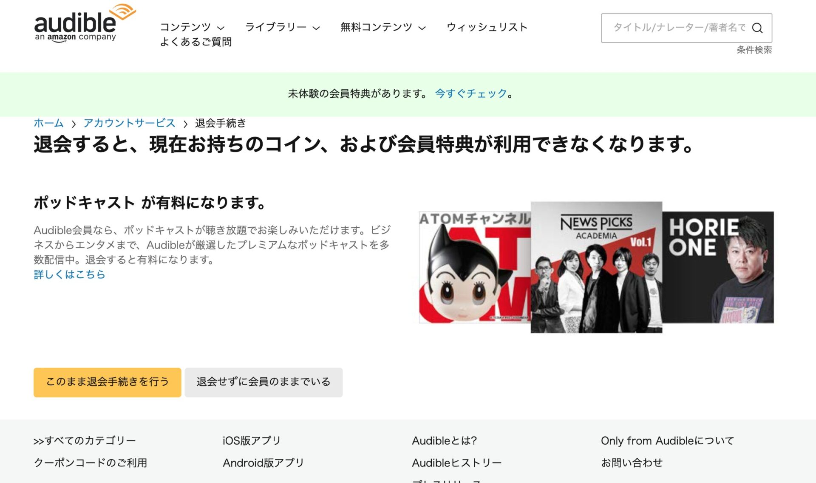
Task: Click 退会せずに会員のままでいる button
Action: [263, 382]
